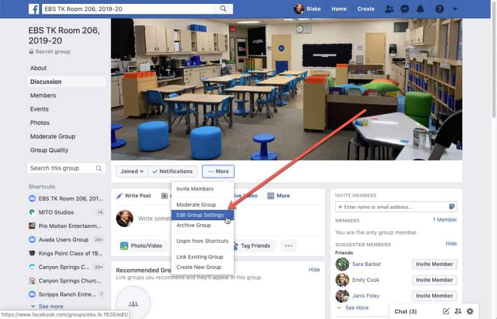This screenshot has width=497, height=319.
Task: Open Messenger from the top navigation bar
Action: (404, 9)
